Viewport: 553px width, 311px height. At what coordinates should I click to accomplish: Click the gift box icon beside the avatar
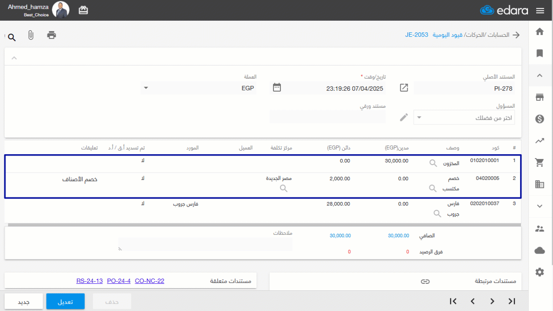pyautogui.click(x=83, y=10)
